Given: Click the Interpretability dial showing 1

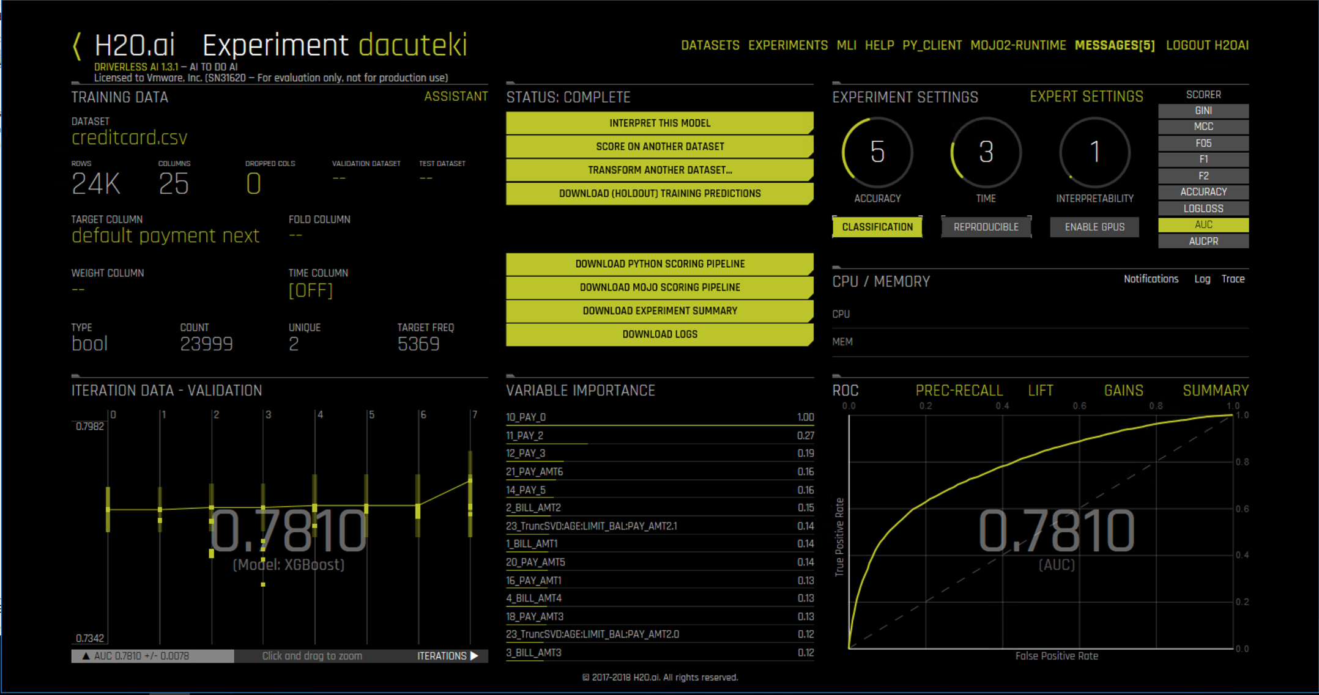Looking at the screenshot, I should click(x=1094, y=152).
